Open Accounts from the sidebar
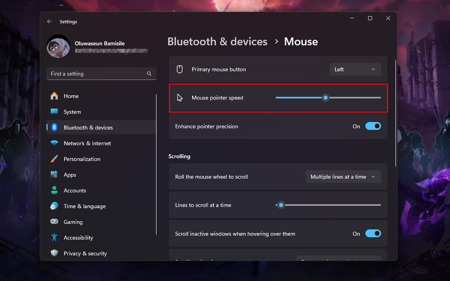450x281 pixels. (x=54, y=190)
